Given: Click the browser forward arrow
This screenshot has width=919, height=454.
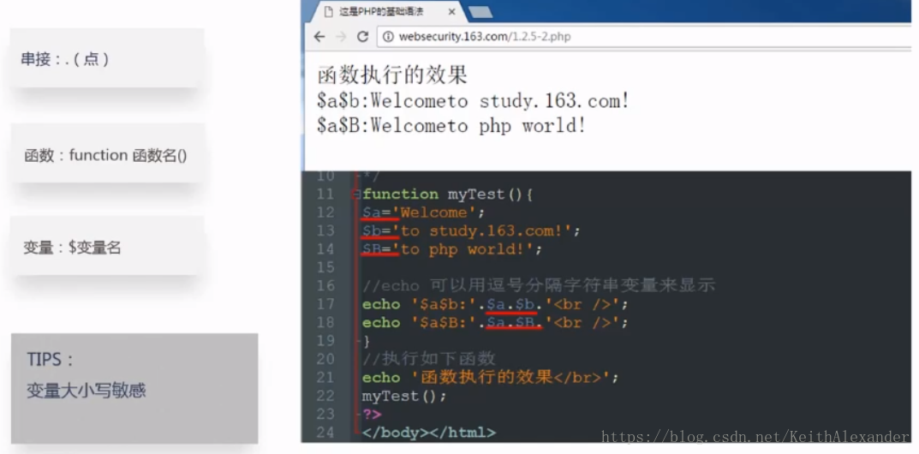Looking at the screenshot, I should coord(341,37).
